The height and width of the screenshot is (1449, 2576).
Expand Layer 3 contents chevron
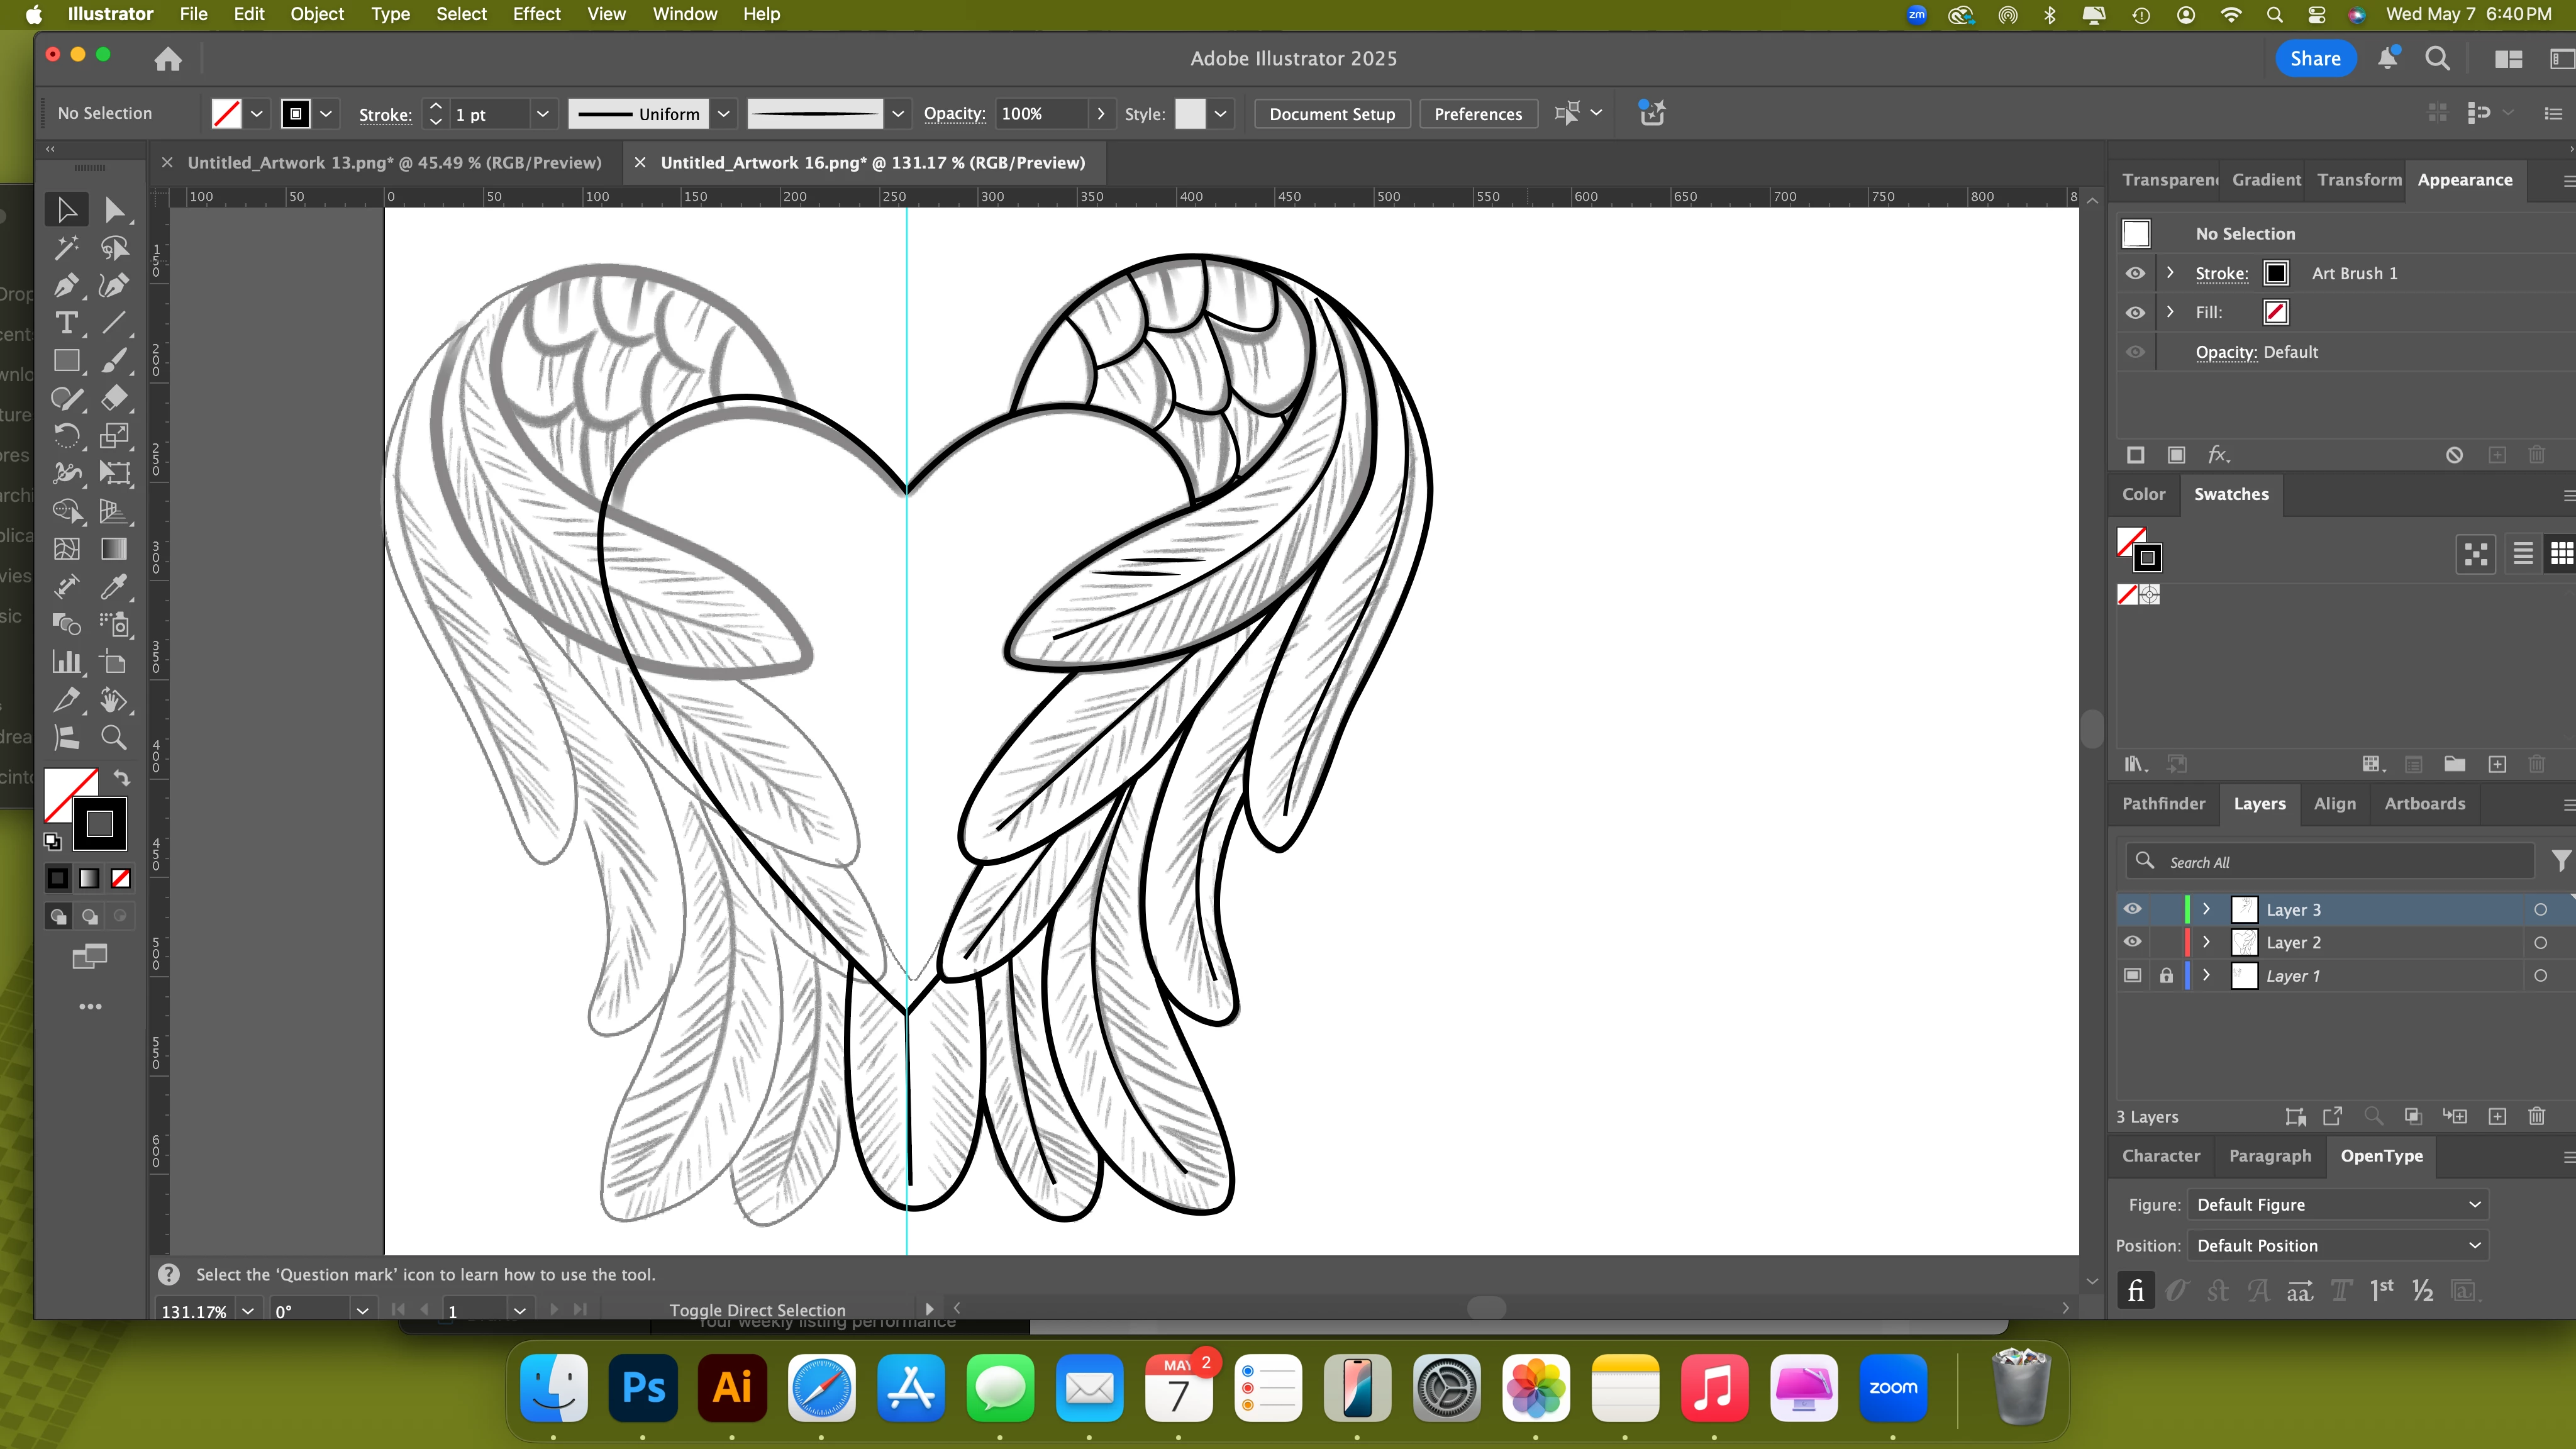pyautogui.click(x=2206, y=909)
